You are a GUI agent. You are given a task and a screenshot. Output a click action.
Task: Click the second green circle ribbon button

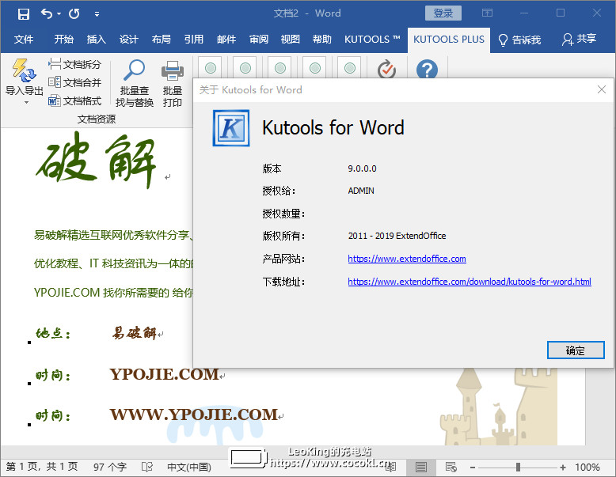(245, 68)
